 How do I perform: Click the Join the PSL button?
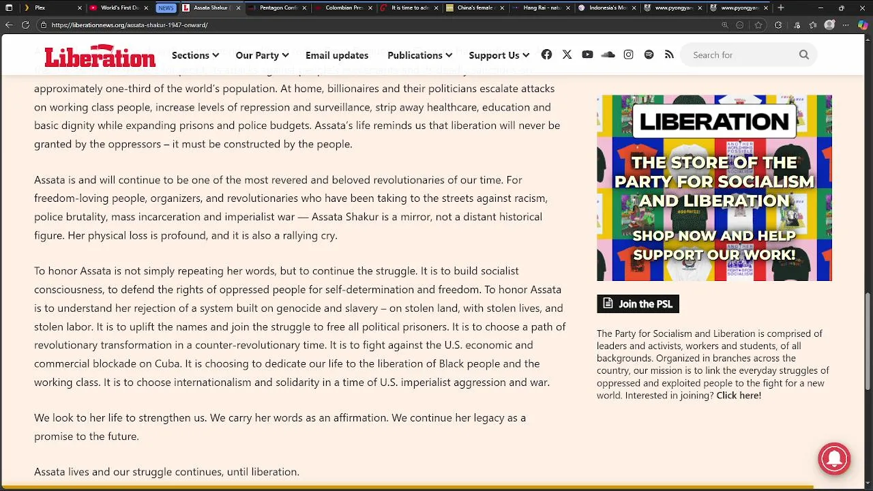[x=638, y=303]
